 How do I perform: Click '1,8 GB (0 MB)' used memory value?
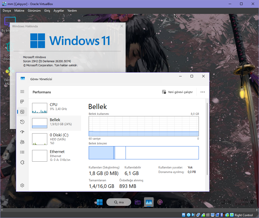[104, 173]
